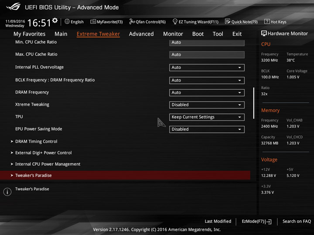Click the Max. CPU Cache Ratio field
Viewport: 314px width, 235px height.
tap(207, 55)
